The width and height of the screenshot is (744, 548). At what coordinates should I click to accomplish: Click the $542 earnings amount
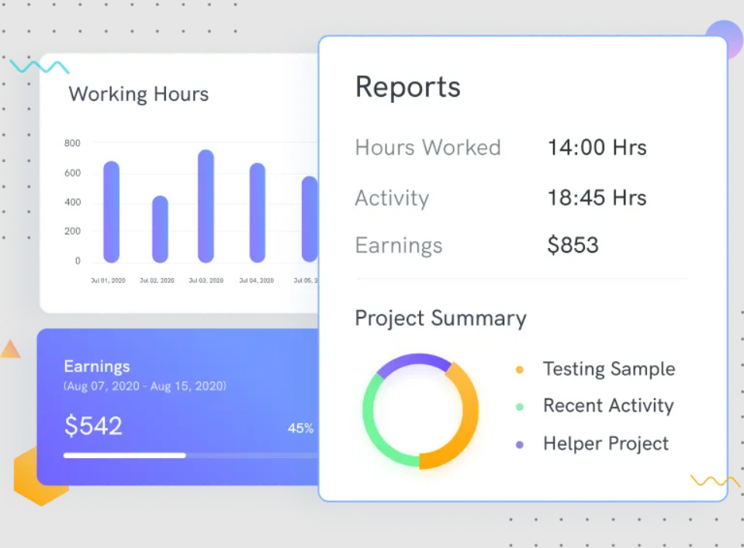[93, 426]
